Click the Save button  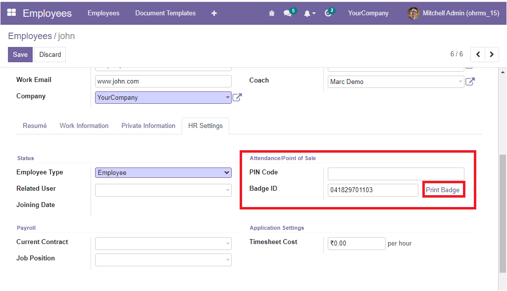point(20,54)
